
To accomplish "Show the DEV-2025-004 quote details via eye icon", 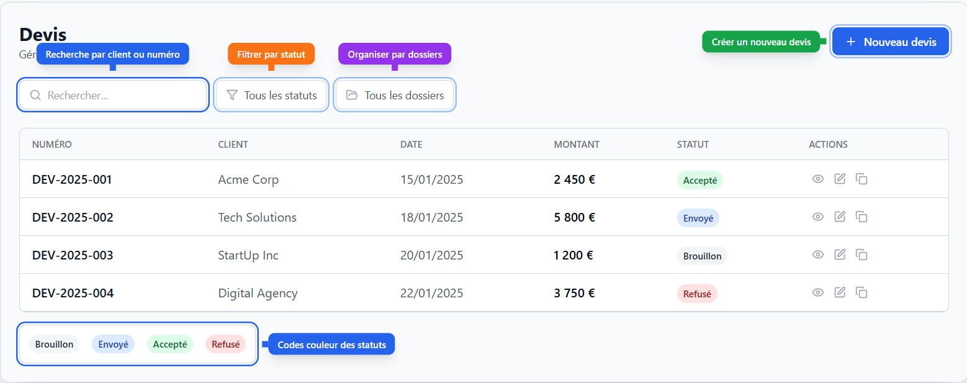I will pyautogui.click(x=817, y=292).
